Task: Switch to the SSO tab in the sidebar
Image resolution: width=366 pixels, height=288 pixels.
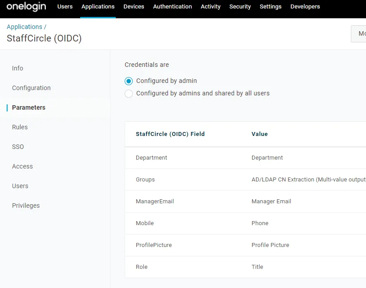Action: tap(18, 147)
